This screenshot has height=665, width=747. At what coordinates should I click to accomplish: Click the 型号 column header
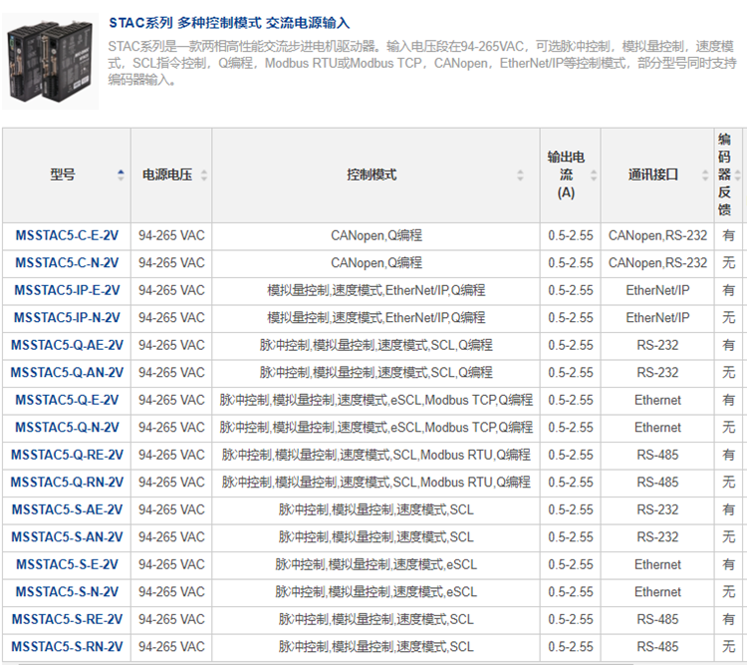[67, 175]
